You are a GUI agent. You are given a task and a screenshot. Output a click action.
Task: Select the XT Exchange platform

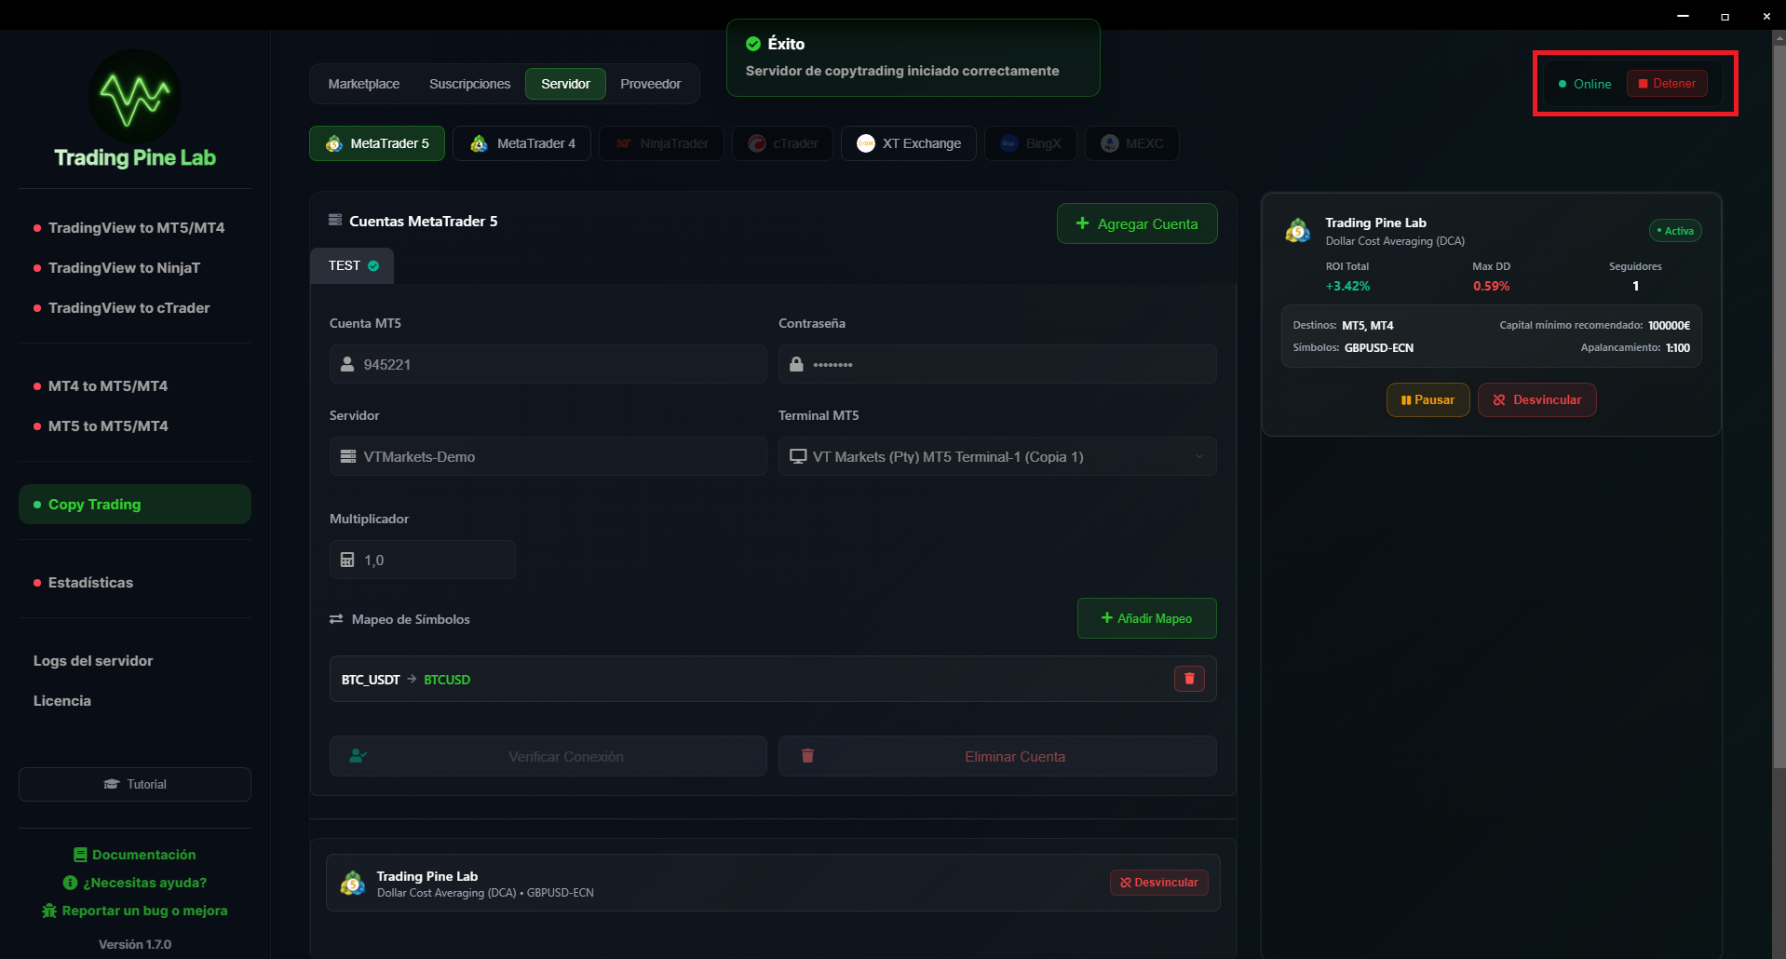(x=908, y=143)
